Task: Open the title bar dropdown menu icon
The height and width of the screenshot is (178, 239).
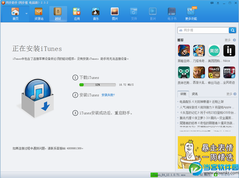Action: [x=218, y=3]
